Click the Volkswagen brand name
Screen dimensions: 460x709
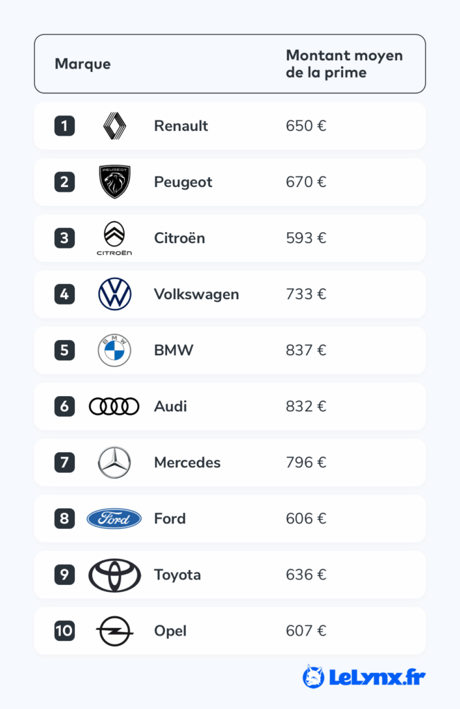(196, 294)
